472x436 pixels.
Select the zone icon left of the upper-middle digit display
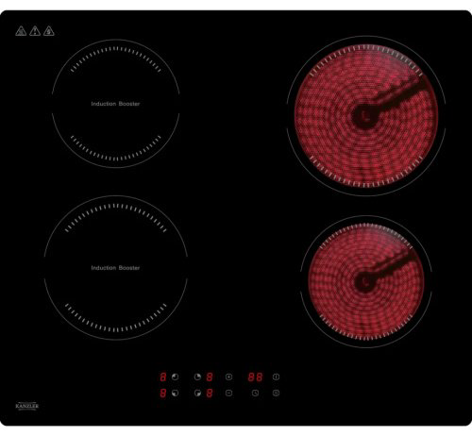click(197, 377)
